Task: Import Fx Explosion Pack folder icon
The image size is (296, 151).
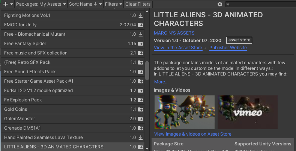Action: 140,100
